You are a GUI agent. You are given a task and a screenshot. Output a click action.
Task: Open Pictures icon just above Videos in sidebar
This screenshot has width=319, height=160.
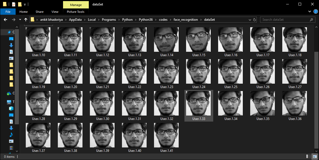click(x=11, y=141)
